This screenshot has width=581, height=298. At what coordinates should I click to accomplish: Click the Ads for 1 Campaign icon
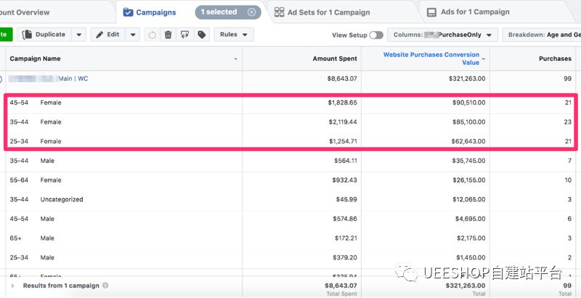click(431, 12)
